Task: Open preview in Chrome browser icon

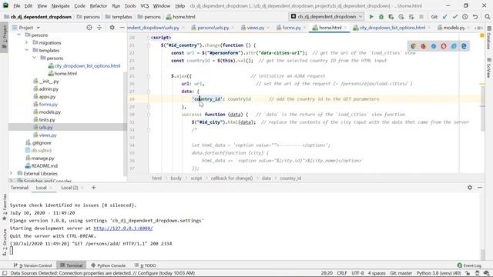Action: pos(414,46)
